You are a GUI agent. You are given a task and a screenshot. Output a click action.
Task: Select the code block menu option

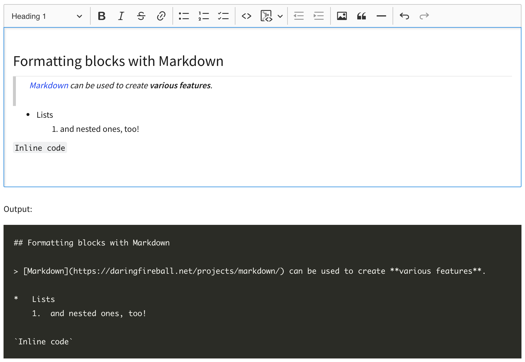click(x=266, y=16)
